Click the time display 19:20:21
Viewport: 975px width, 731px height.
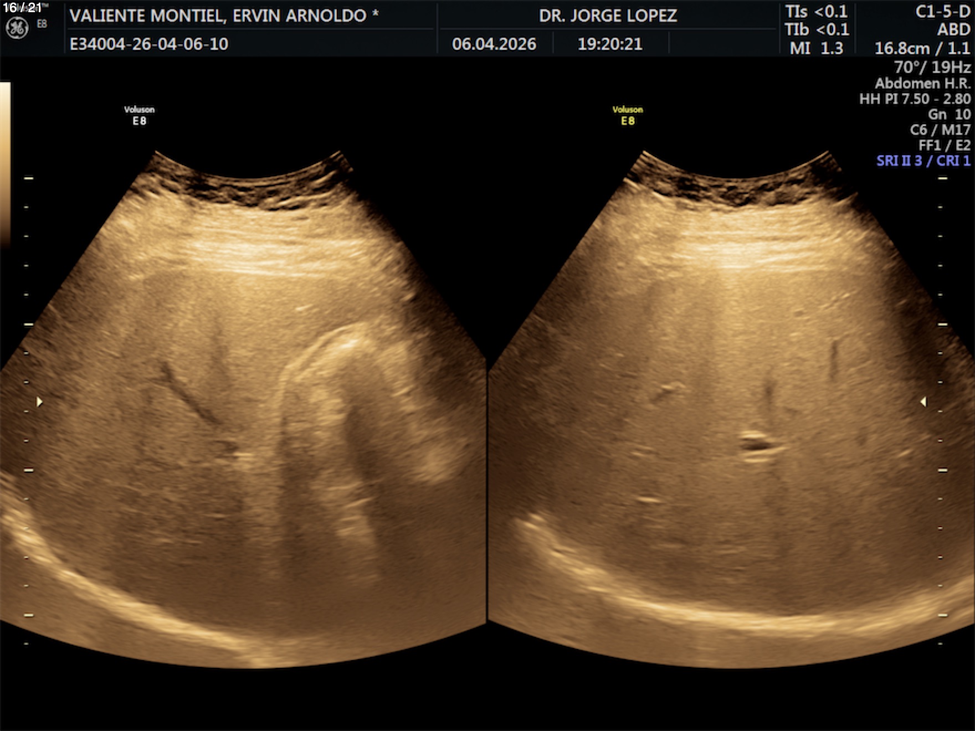pos(610,44)
